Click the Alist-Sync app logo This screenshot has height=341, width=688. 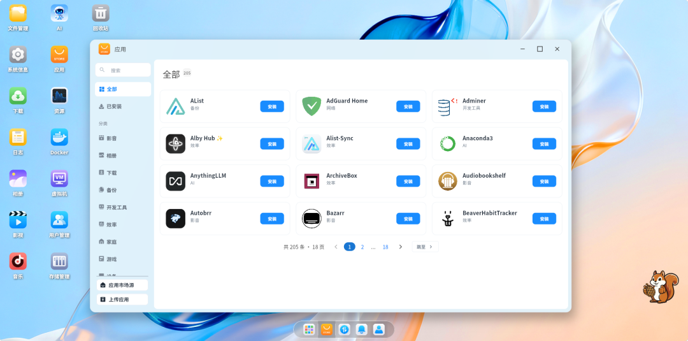pyautogui.click(x=312, y=143)
